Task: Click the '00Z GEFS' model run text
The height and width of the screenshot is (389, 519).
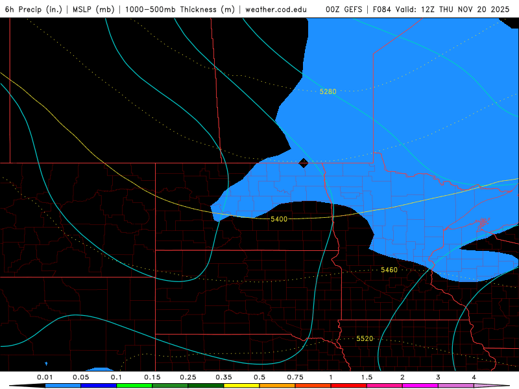Action: (x=344, y=9)
